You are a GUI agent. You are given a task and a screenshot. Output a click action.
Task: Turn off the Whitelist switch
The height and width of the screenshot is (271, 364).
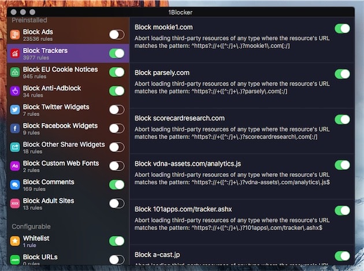(117, 241)
